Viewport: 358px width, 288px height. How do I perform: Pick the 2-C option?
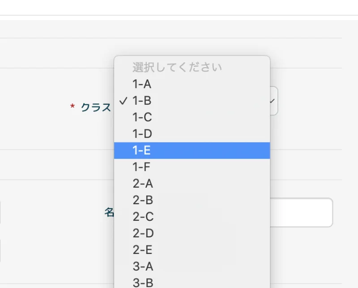point(192,217)
